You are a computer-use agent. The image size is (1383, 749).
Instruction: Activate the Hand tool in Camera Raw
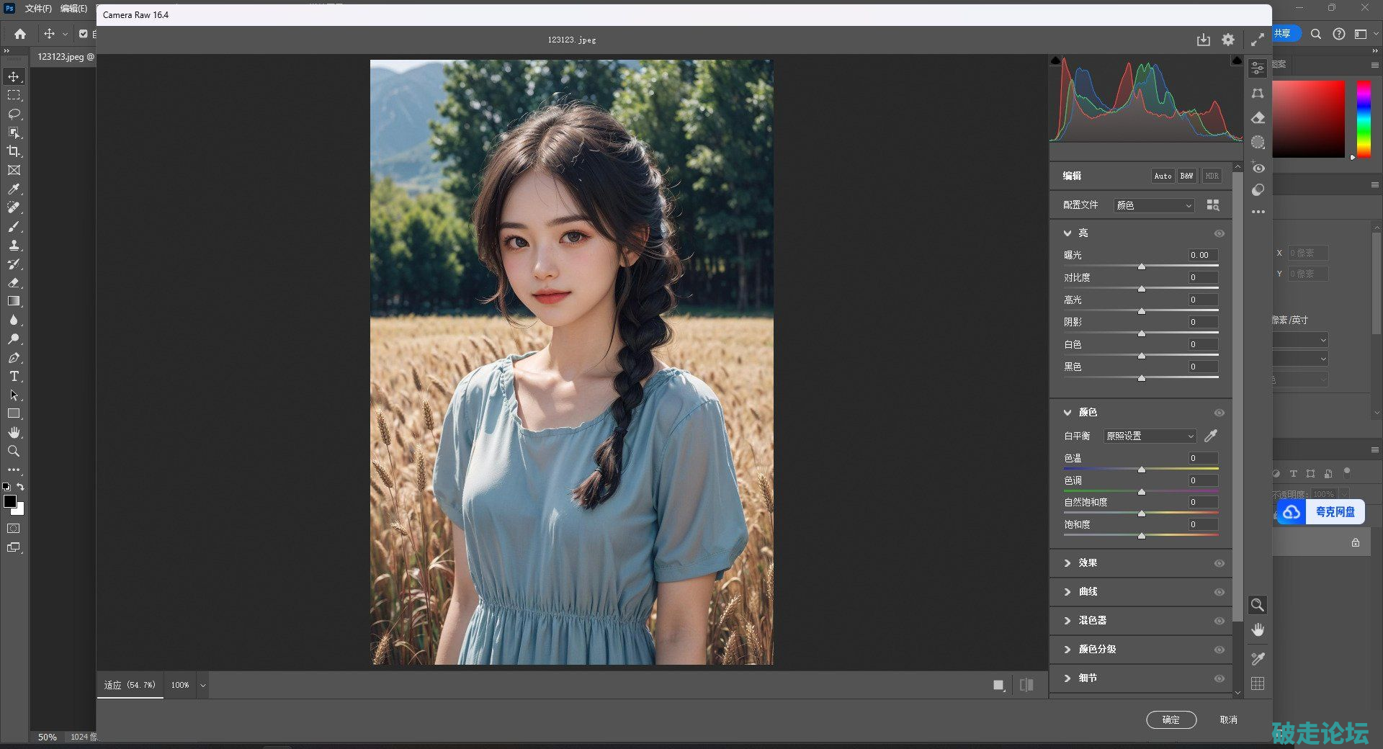click(1258, 630)
